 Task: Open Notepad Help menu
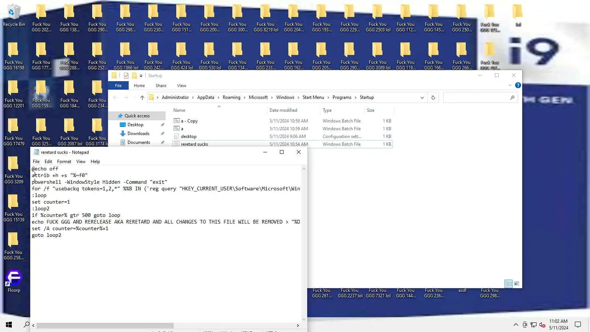point(95,162)
